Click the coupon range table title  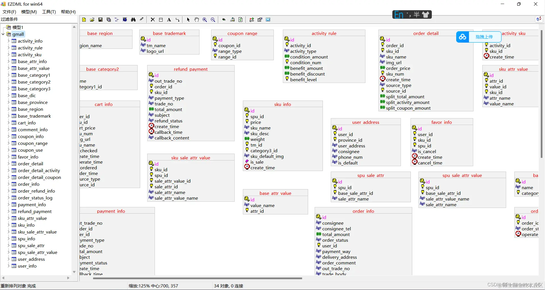coord(242,33)
